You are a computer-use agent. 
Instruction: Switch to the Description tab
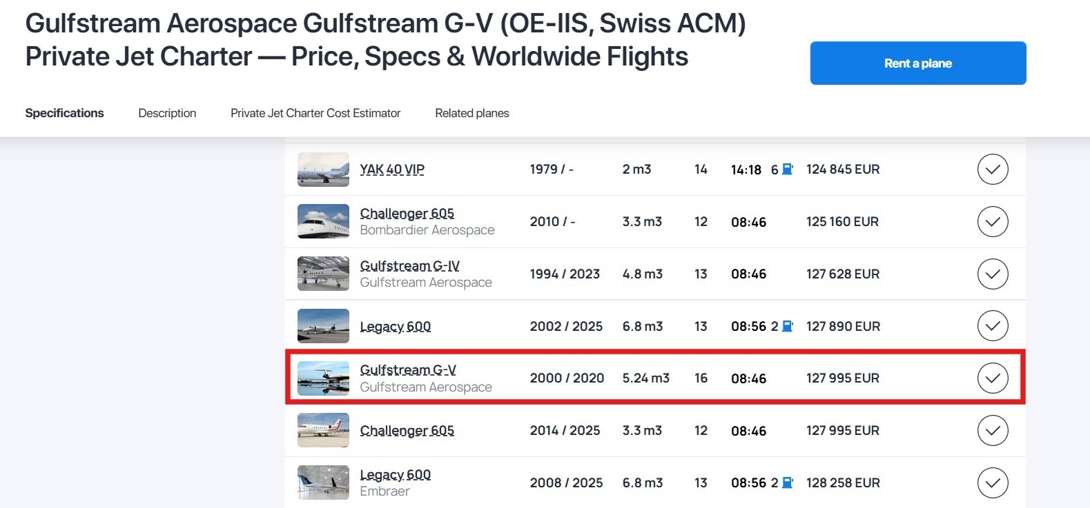(x=167, y=113)
